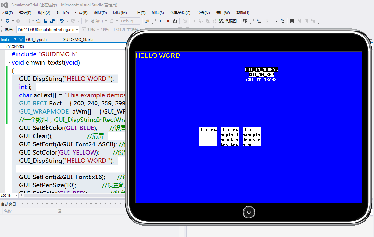Open the 项目(P) menu
Image resolution: width=374 pixels, height=237 pixels.
click(63, 13)
